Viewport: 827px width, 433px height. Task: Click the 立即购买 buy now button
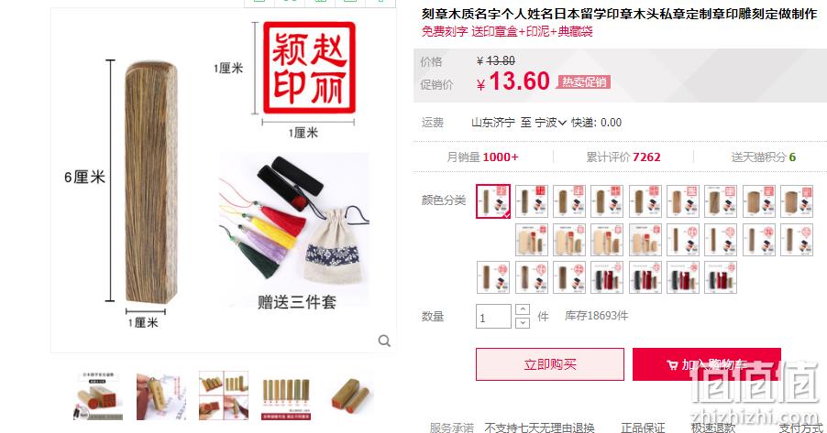pyautogui.click(x=550, y=364)
